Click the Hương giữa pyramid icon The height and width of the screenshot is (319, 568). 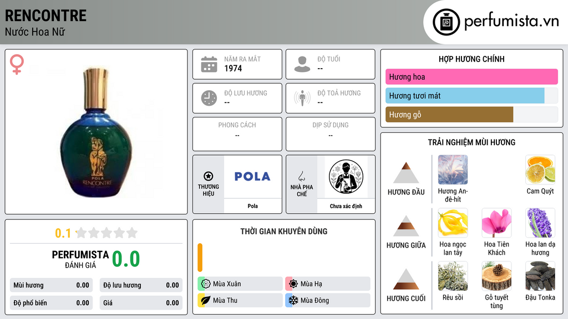click(406, 226)
